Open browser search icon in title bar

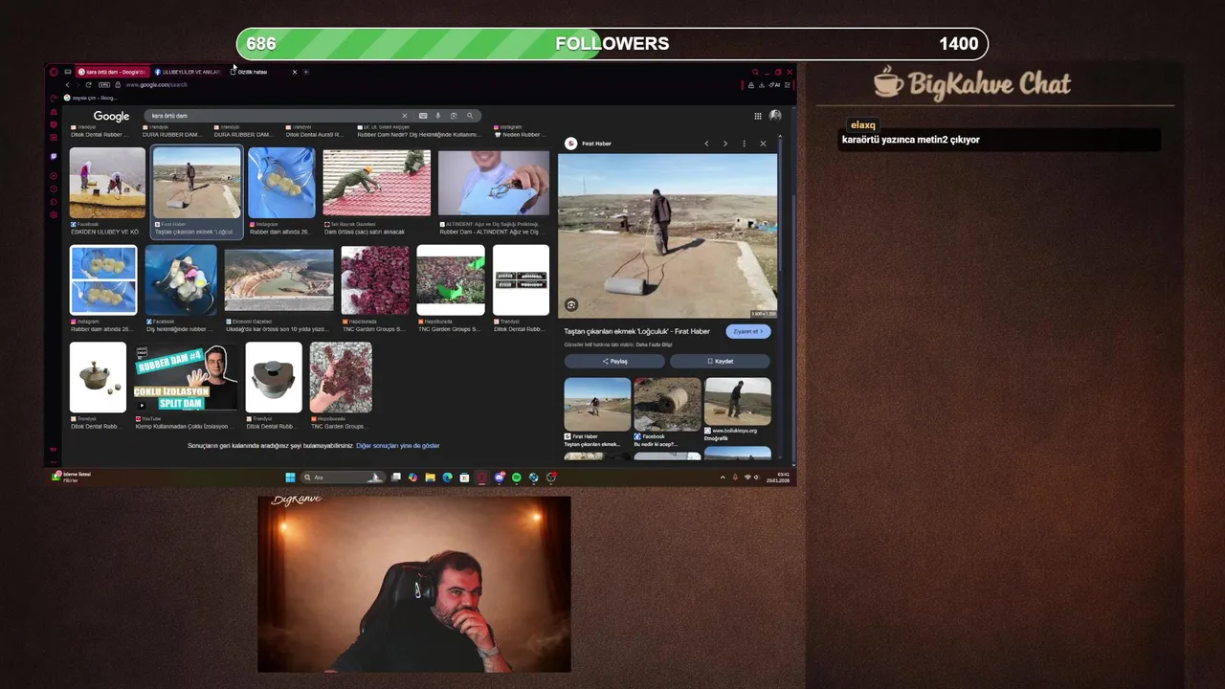coord(754,72)
